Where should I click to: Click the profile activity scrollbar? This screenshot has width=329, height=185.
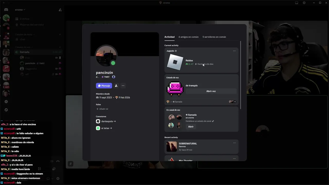[x=241, y=75]
